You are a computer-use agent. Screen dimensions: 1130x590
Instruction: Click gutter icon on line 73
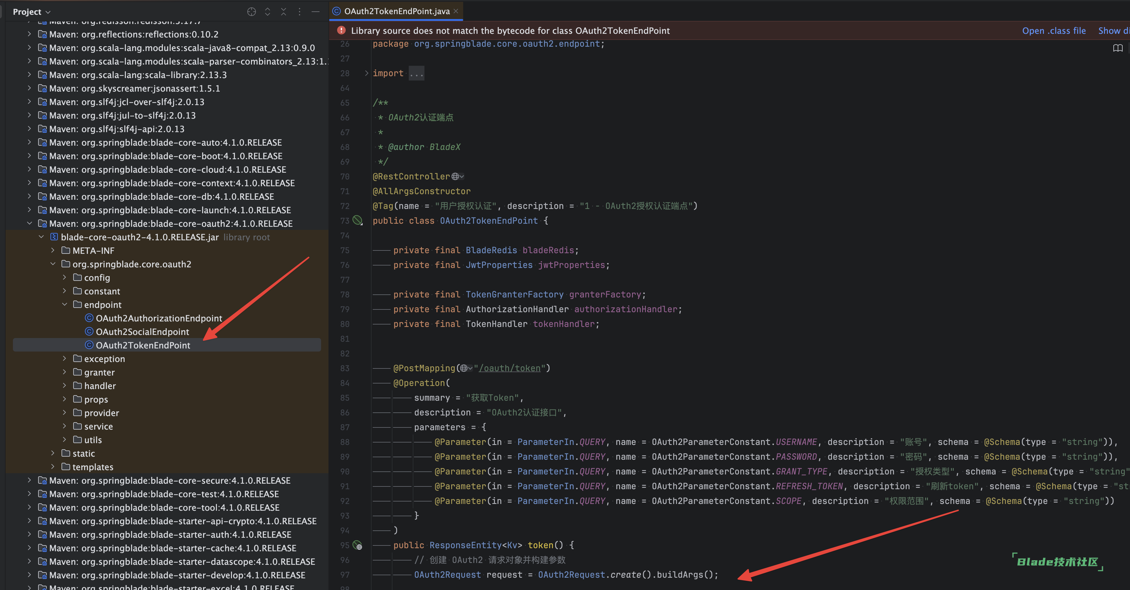coord(358,221)
